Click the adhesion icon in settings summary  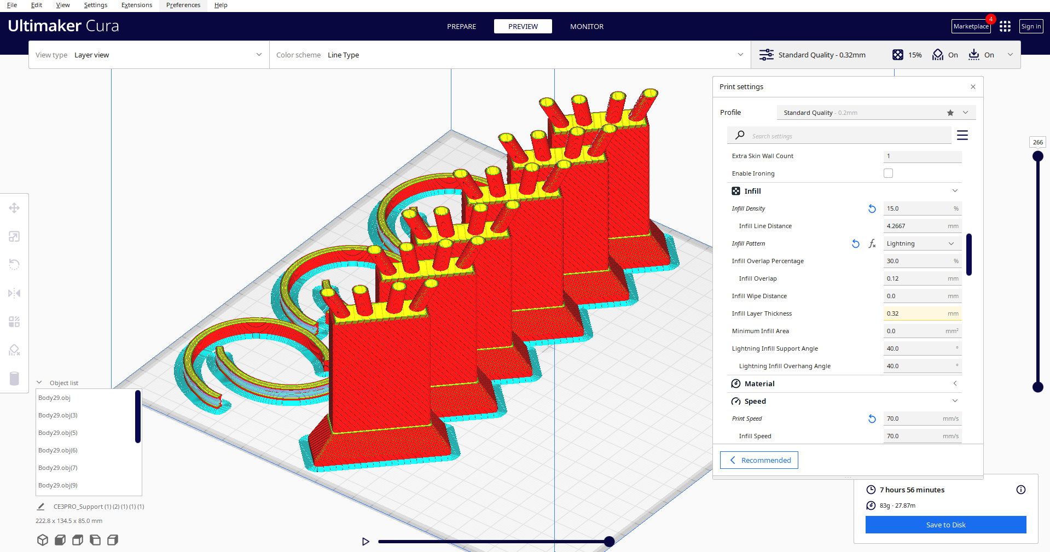(x=974, y=55)
